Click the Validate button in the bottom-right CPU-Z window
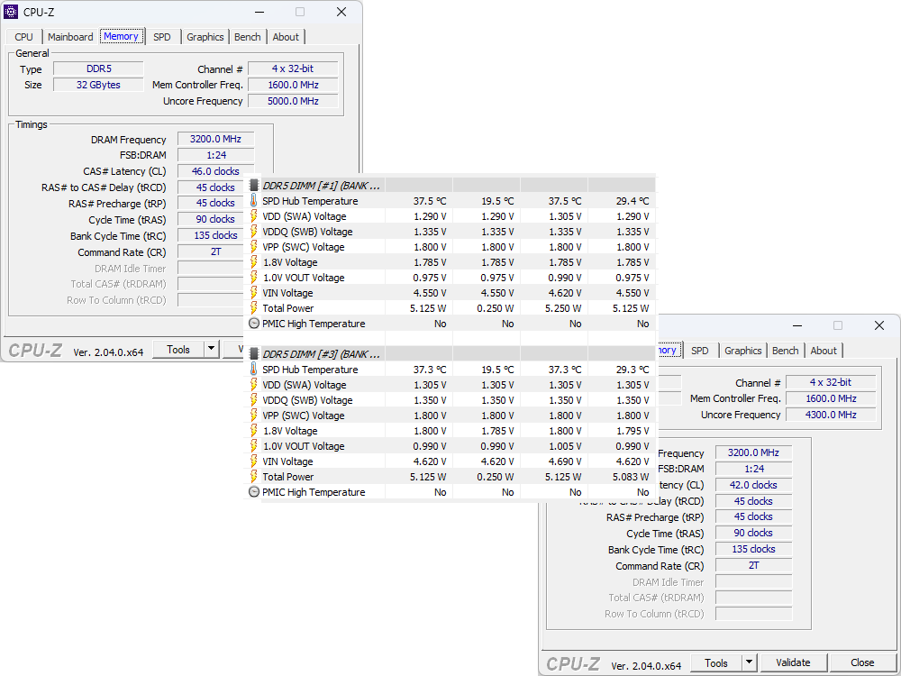901x676 pixels. click(793, 662)
